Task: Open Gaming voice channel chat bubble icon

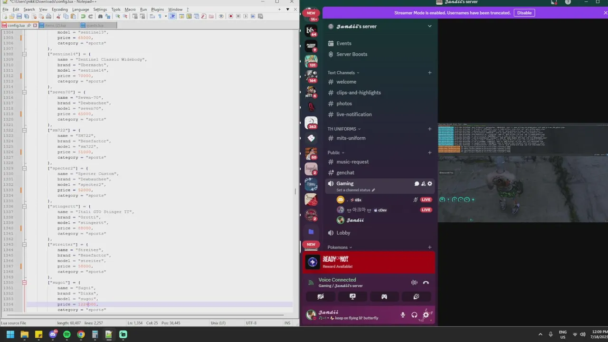Action: tap(417, 184)
